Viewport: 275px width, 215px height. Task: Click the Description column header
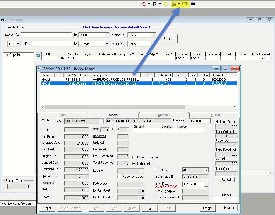pyautogui.click(x=115, y=75)
